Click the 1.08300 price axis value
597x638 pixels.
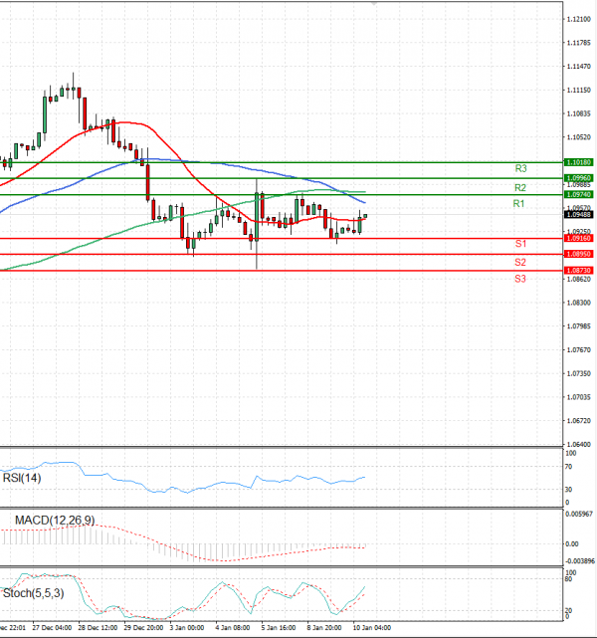pos(579,303)
